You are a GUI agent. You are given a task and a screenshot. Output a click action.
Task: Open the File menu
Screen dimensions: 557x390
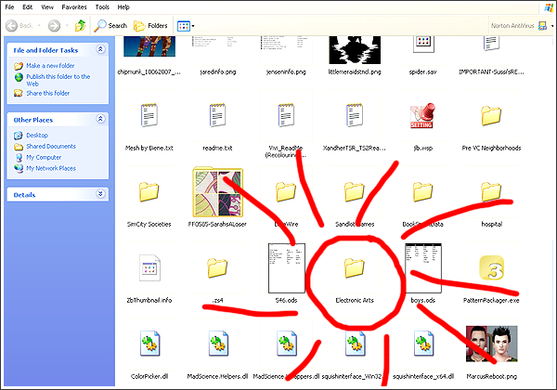(x=9, y=7)
